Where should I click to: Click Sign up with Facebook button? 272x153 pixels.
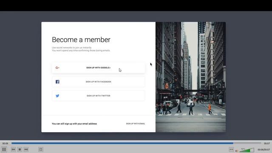coord(98,82)
